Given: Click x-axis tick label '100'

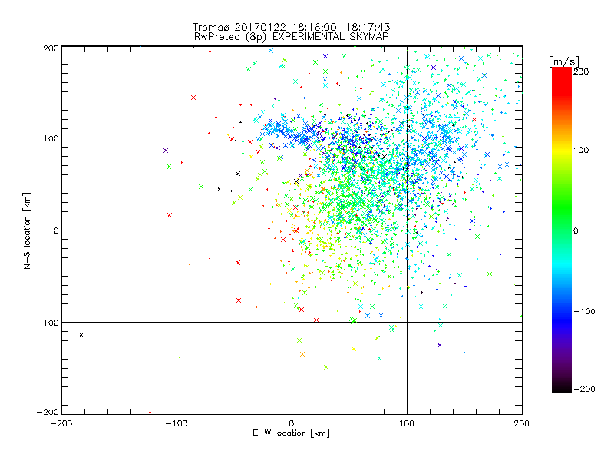Looking at the screenshot, I should [407, 423].
